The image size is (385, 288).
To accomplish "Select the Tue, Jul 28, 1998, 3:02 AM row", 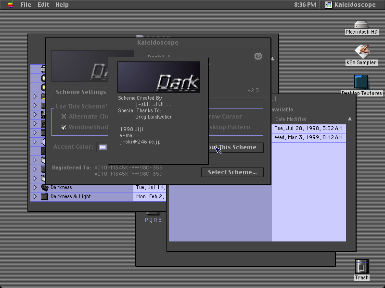I will click(x=308, y=128).
